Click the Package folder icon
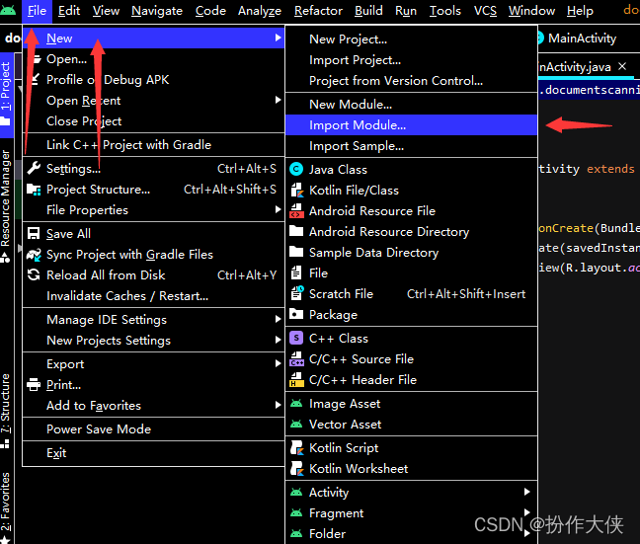The image size is (640, 544). 296,314
